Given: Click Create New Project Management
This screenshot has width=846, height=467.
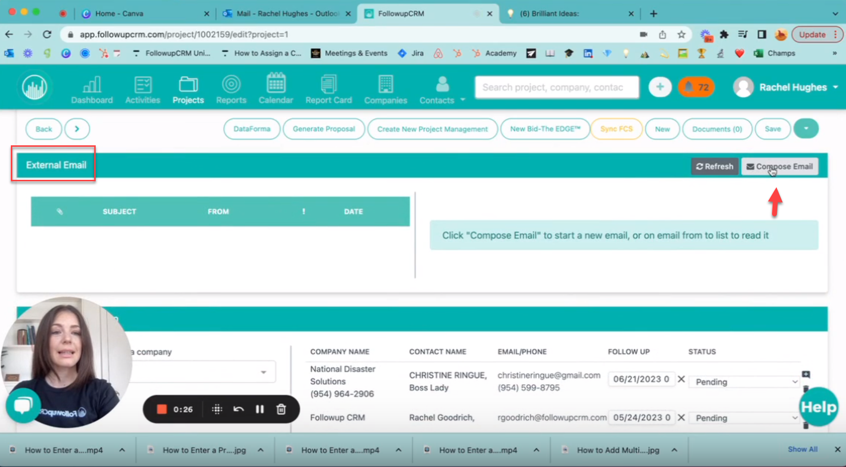Looking at the screenshot, I should pyautogui.click(x=433, y=129).
